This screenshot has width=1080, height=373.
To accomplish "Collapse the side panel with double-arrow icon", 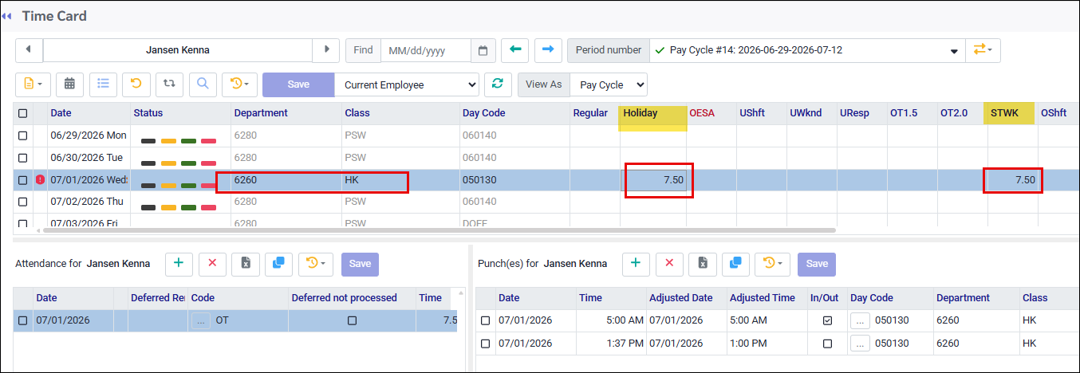I will tap(6, 16).
